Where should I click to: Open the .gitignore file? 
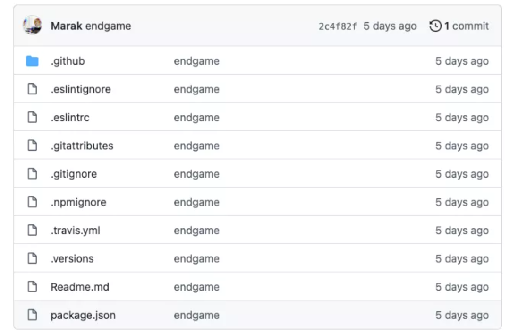[74, 174]
